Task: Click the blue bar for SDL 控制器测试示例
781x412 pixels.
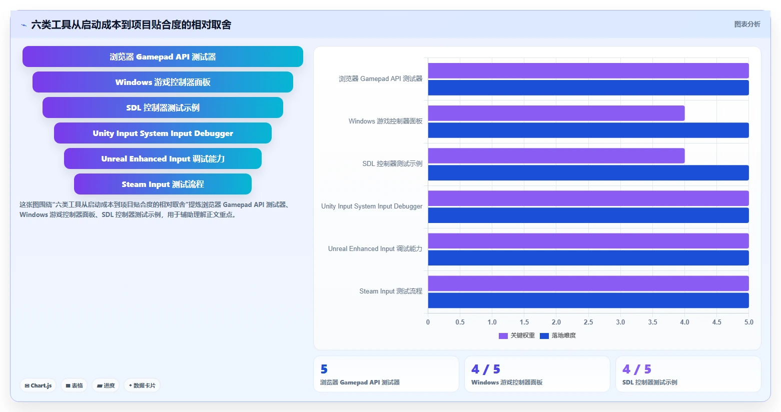Action: click(588, 172)
